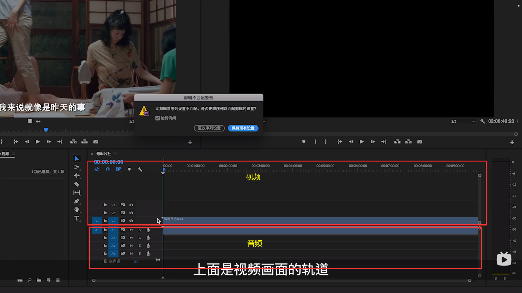Open source monitor button editor plus
522x293 pixels.
pyautogui.click(x=190, y=142)
